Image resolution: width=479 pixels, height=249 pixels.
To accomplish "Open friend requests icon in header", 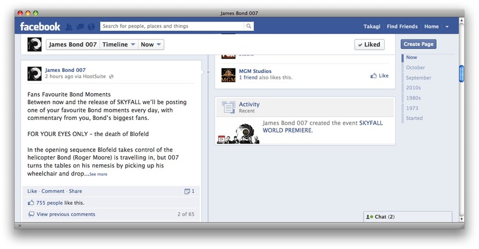I will click(x=70, y=27).
